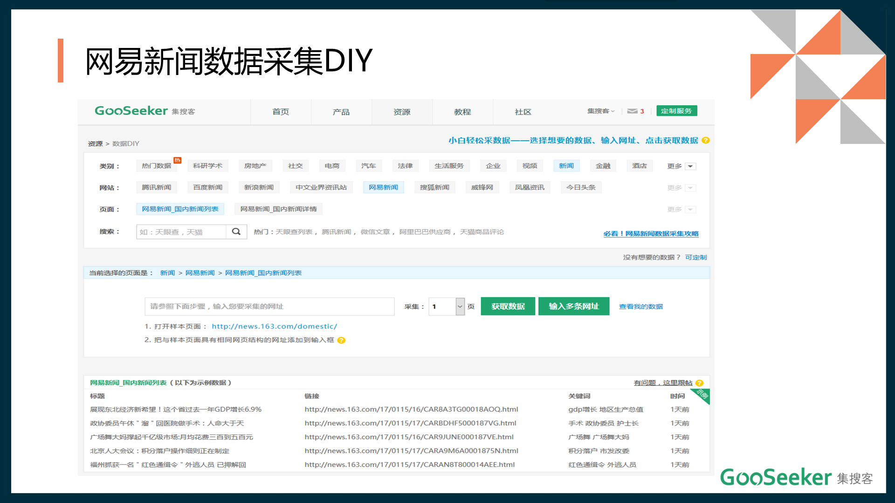
Task: Open sample page link news.163.com/domestic
Action: (275, 326)
